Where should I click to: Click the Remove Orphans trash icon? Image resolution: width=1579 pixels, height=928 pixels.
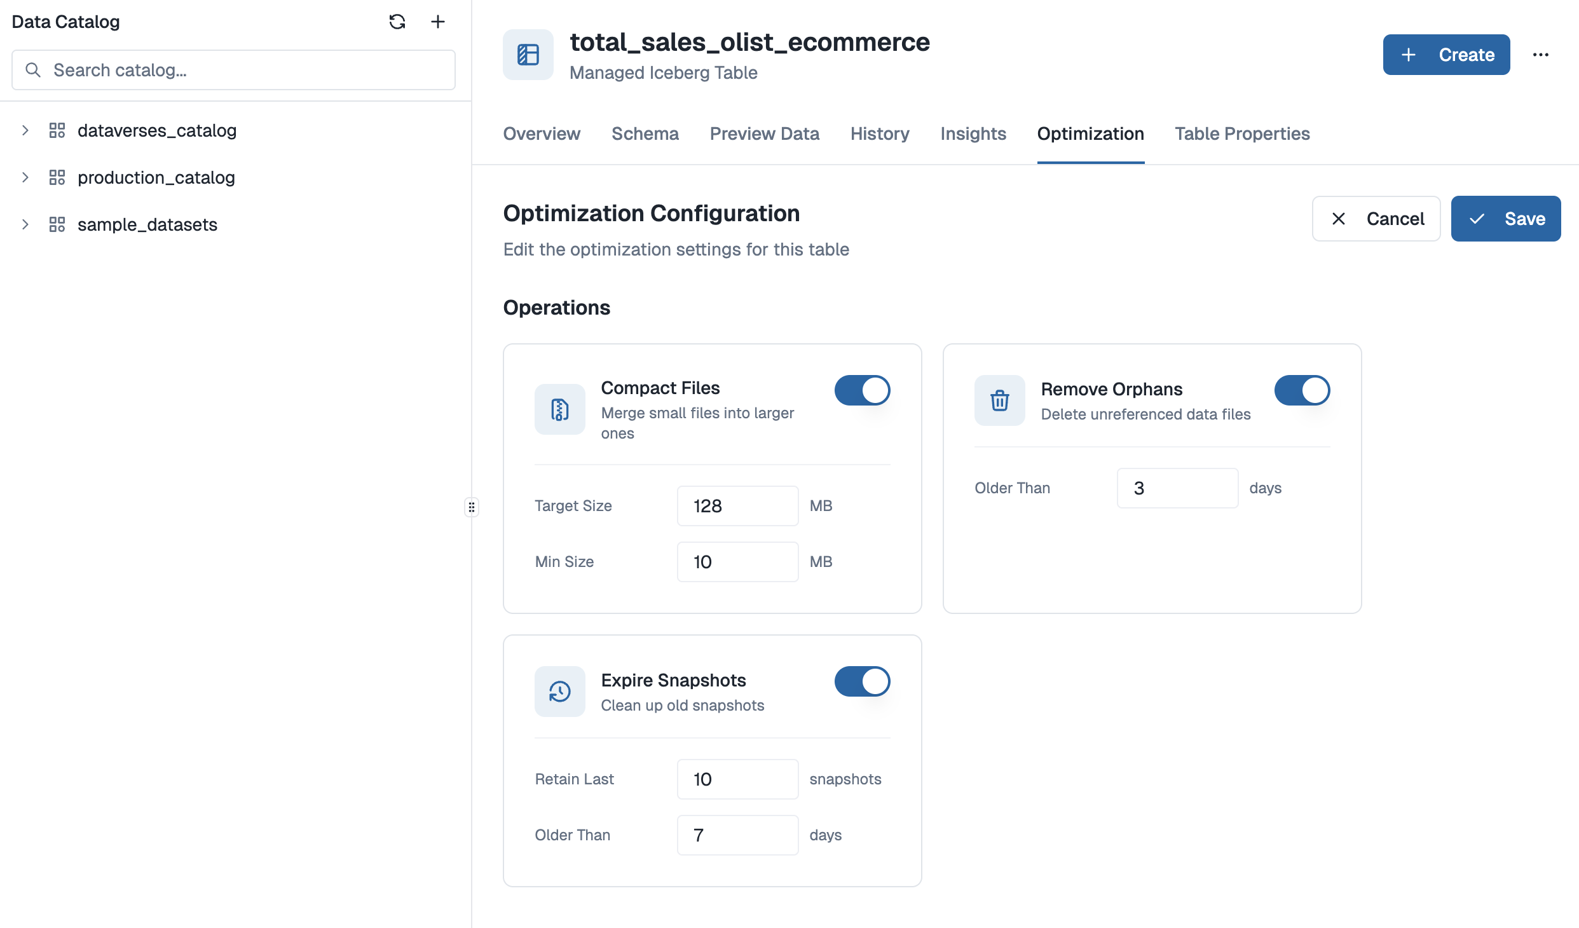click(x=1000, y=400)
